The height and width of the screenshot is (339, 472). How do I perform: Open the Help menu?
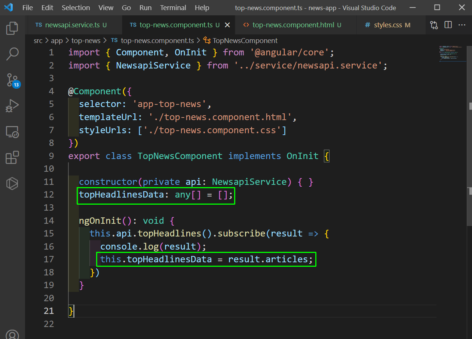(202, 7)
